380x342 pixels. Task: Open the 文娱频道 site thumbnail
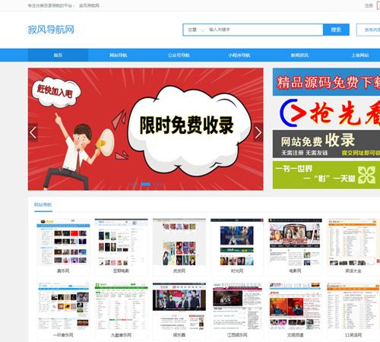295,306
